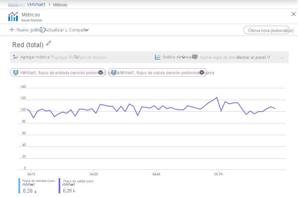Select the Agregar métrica icon

point(15,57)
